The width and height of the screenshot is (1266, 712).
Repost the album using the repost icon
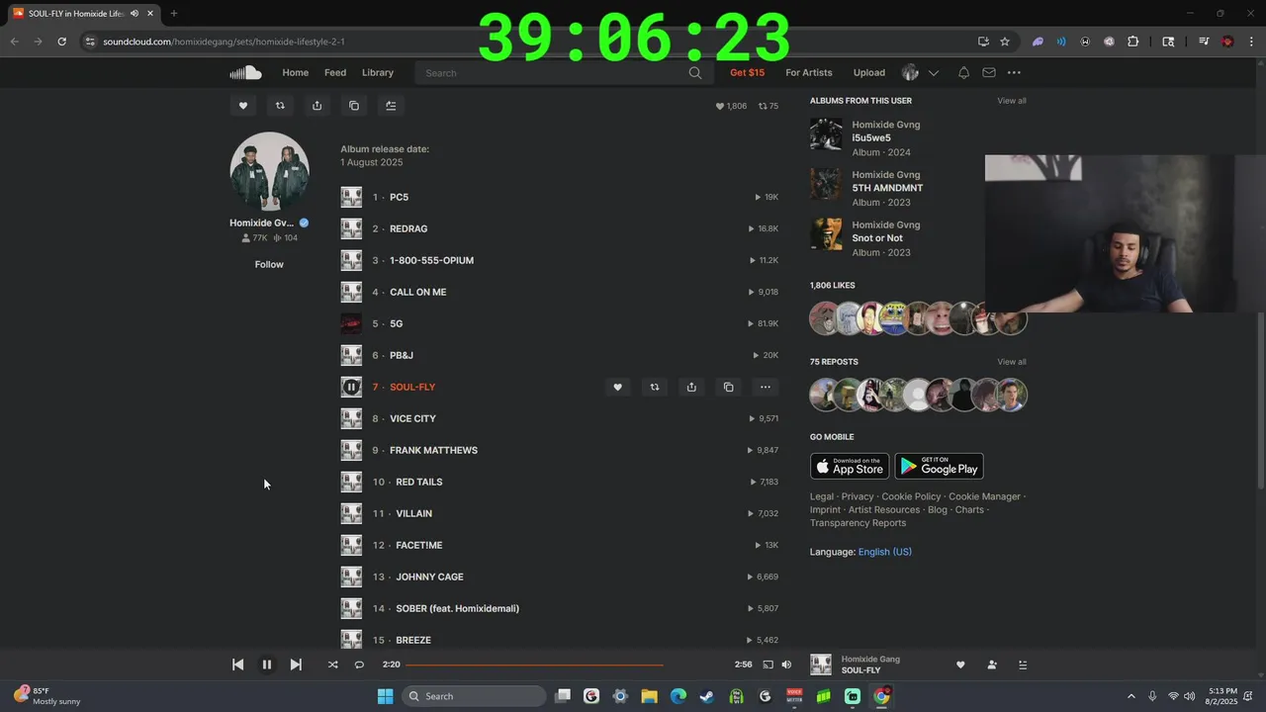click(x=280, y=106)
